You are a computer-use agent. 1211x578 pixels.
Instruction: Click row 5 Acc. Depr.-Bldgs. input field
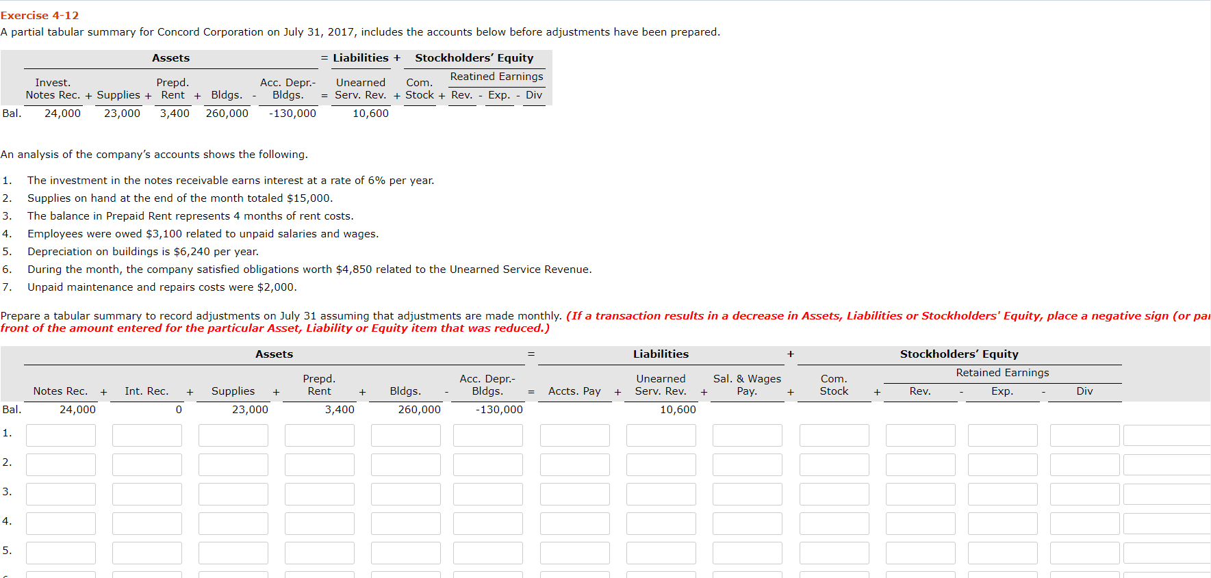click(488, 553)
